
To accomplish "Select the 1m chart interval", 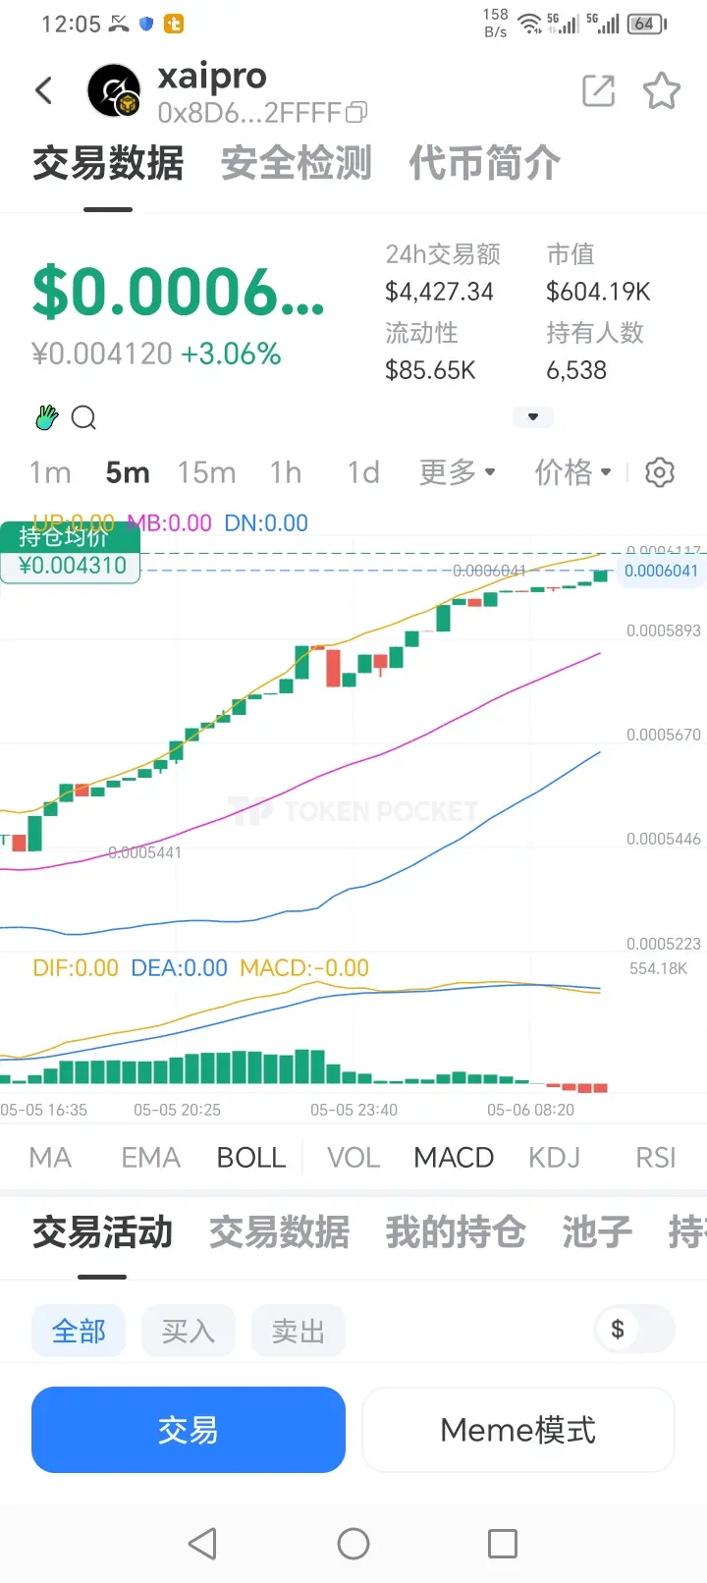I will [x=50, y=472].
